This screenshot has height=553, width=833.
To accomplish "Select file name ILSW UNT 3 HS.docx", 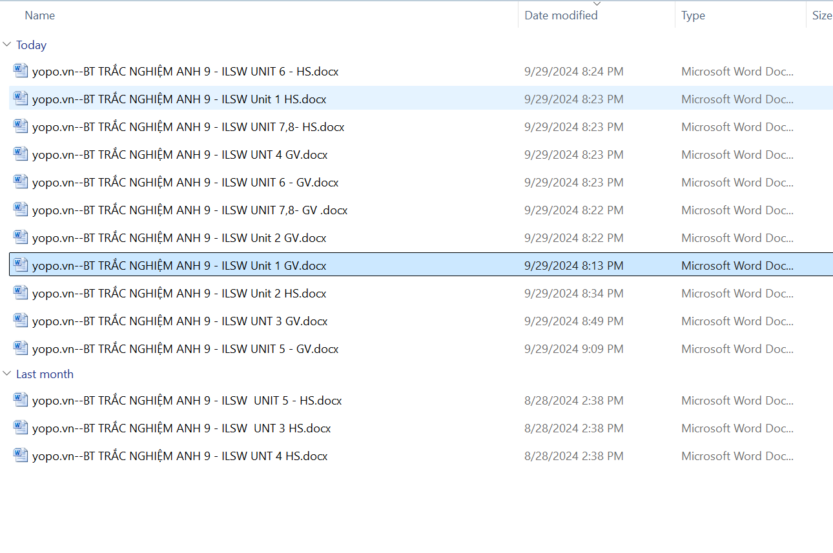I will [181, 428].
